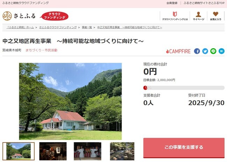Open 事業一覧 breadcrumb link
This screenshot has height=162, width=227.
[87, 27]
